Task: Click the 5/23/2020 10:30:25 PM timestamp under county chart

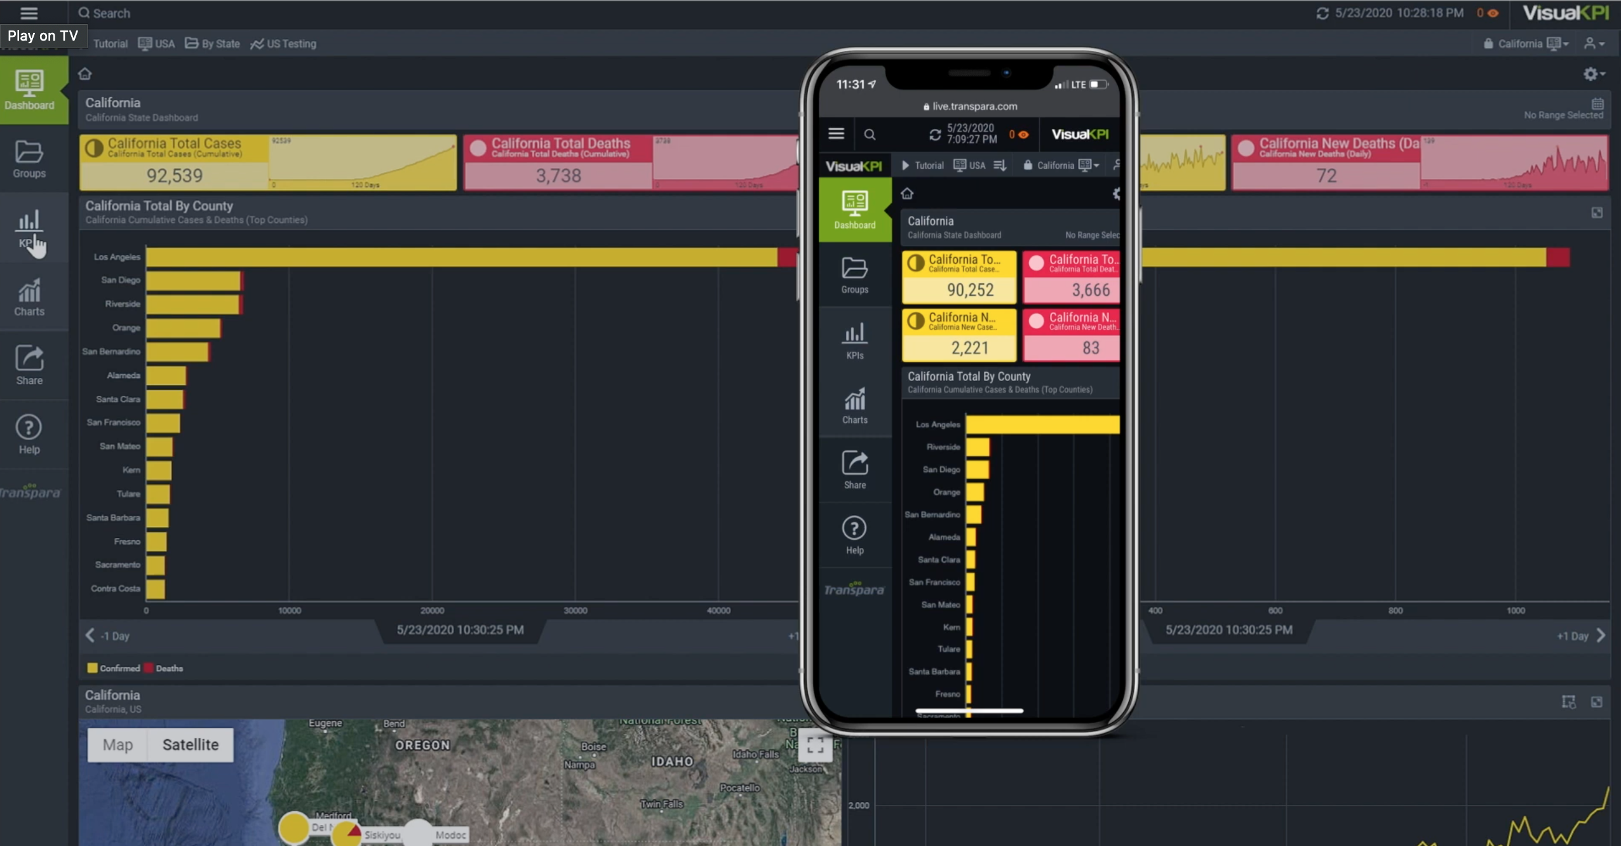Action: (461, 629)
